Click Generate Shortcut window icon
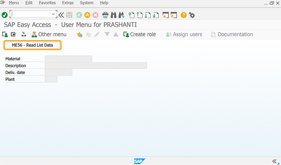The image size is (281, 165). point(174,15)
